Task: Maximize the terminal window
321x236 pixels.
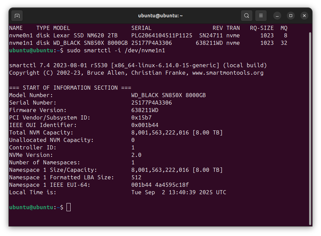Action: [x=291, y=16]
